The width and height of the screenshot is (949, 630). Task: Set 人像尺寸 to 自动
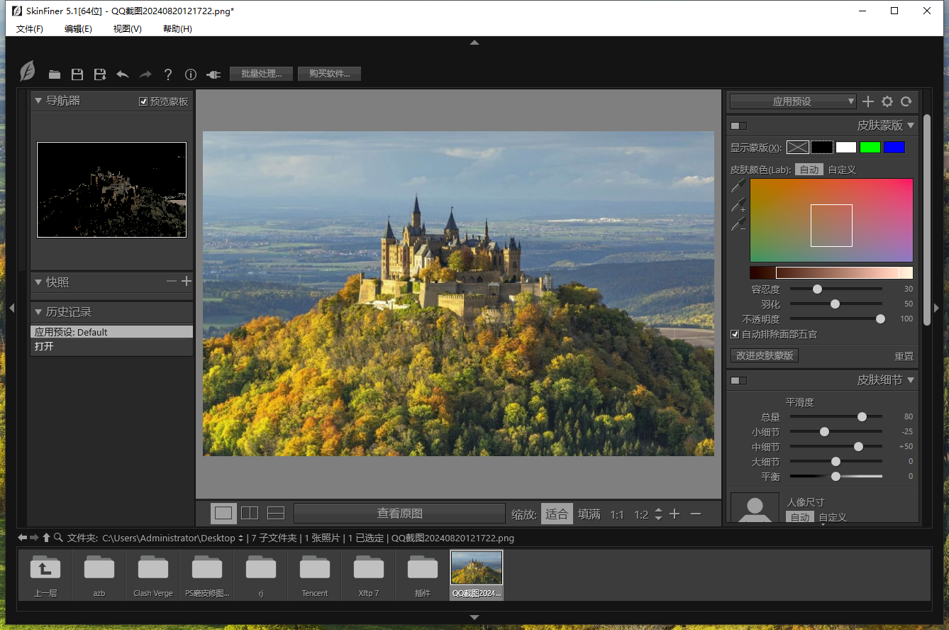coord(800,517)
